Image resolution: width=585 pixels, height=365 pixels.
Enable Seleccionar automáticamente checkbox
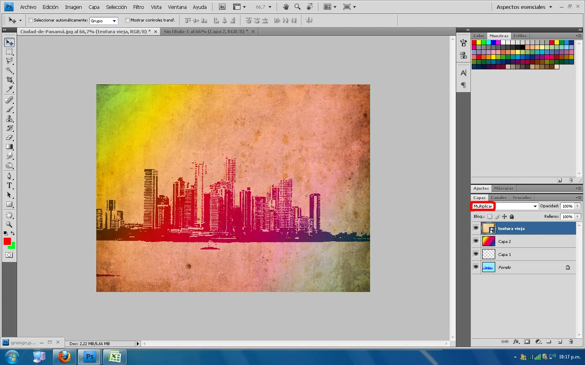(30, 20)
